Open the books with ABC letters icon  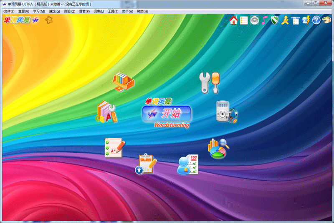click(106, 112)
